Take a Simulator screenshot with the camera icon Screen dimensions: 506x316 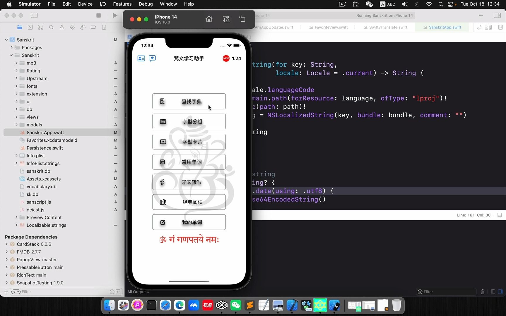[x=226, y=19]
